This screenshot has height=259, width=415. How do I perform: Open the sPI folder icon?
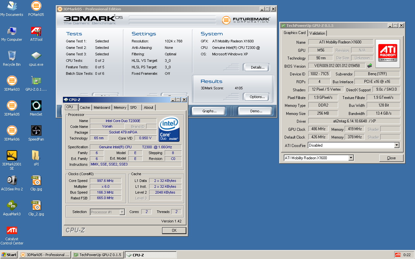36,158
